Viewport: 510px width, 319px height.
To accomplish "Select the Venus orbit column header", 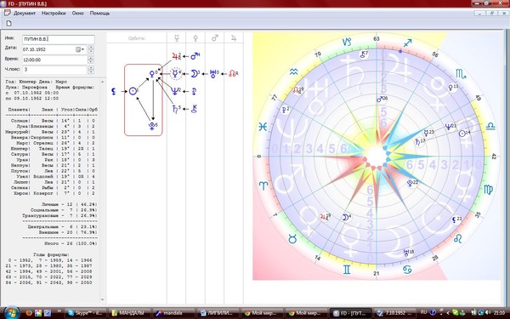I will pos(195,38).
